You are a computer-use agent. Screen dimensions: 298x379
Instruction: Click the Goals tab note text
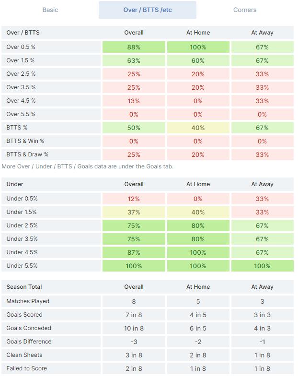coord(87,166)
